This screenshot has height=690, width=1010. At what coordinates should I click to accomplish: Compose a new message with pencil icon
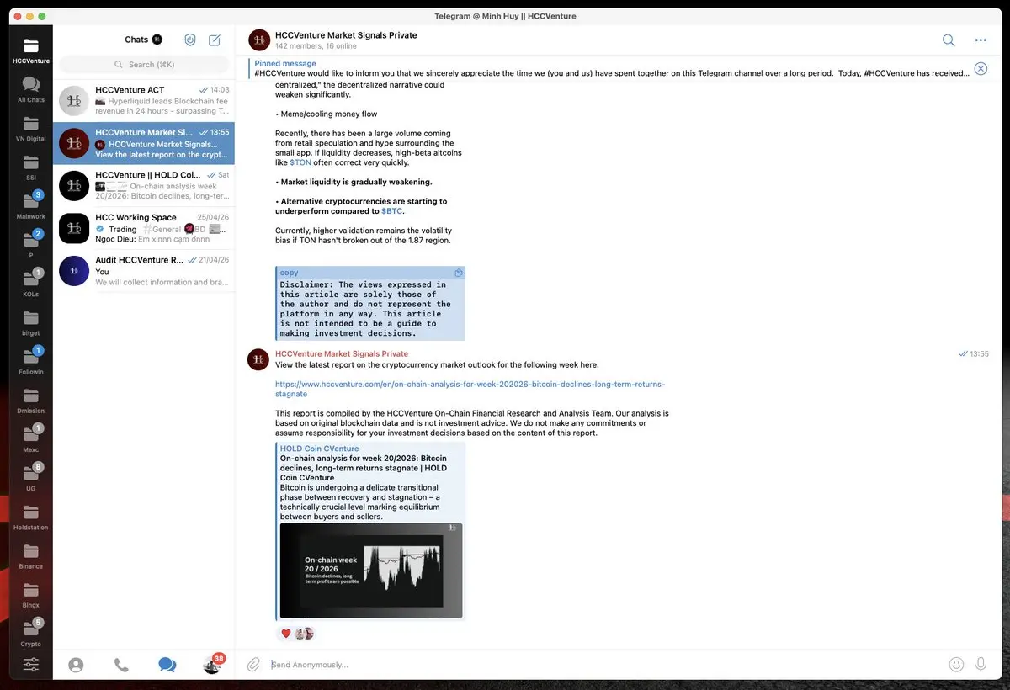[215, 40]
